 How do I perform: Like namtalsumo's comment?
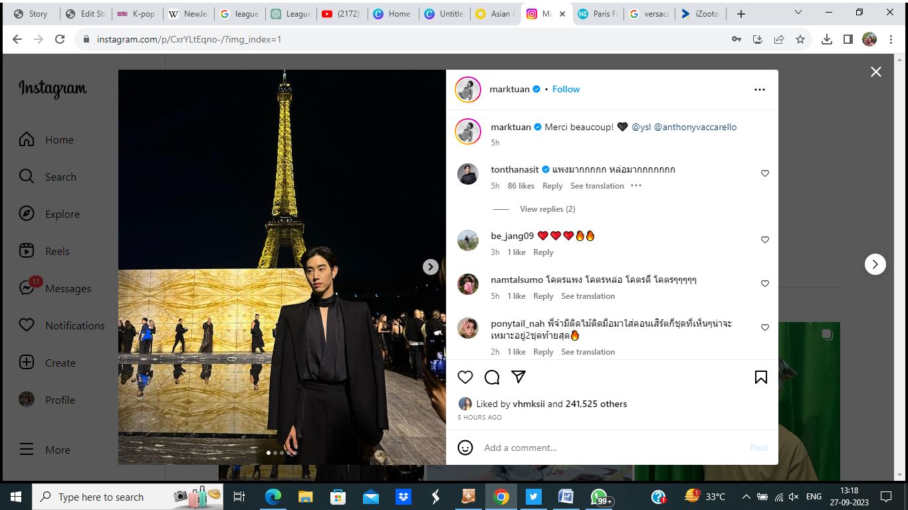point(764,284)
